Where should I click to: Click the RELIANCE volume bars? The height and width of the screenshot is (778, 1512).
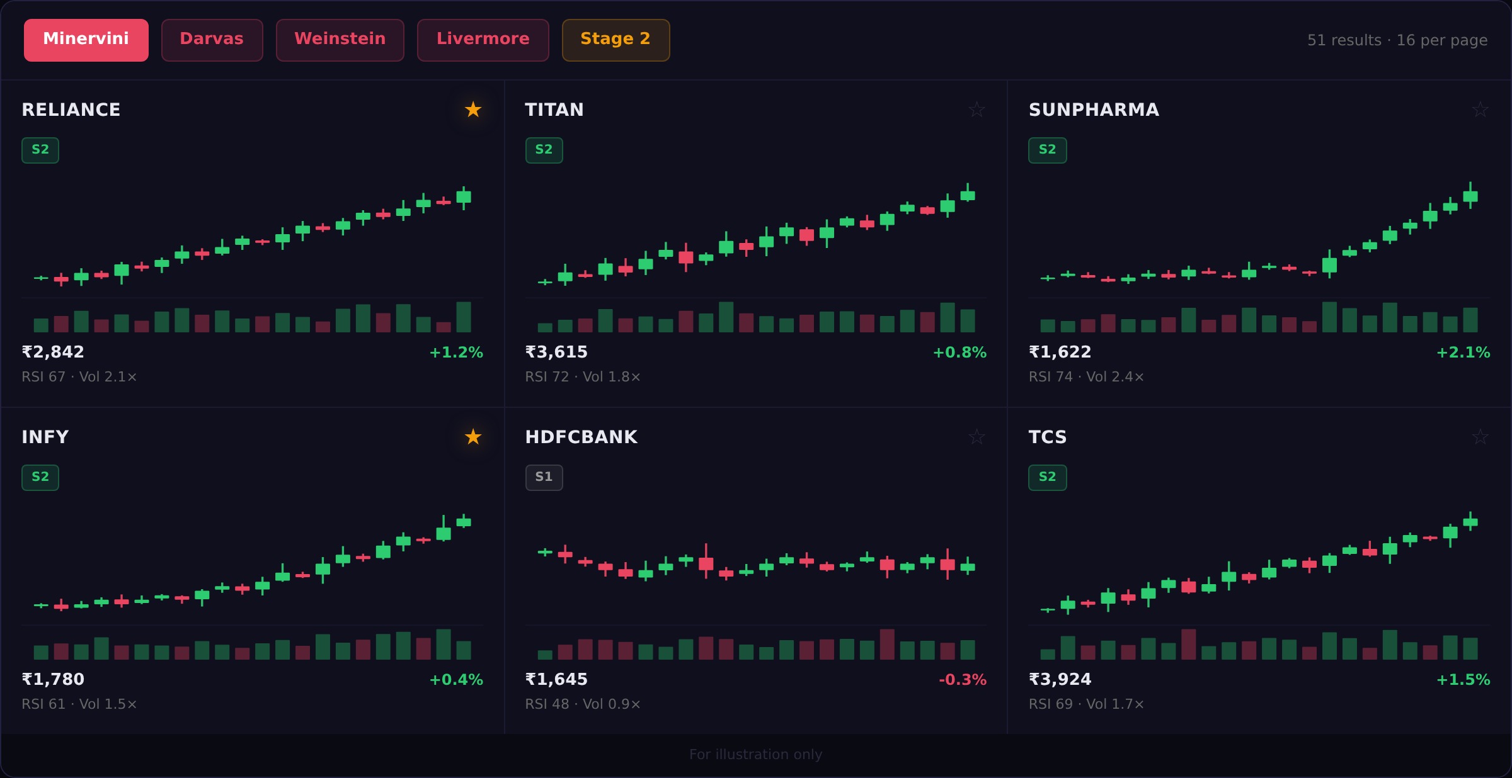(252, 317)
